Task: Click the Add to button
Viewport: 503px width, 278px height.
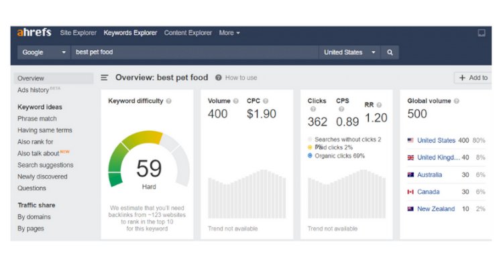Action: pos(473,78)
